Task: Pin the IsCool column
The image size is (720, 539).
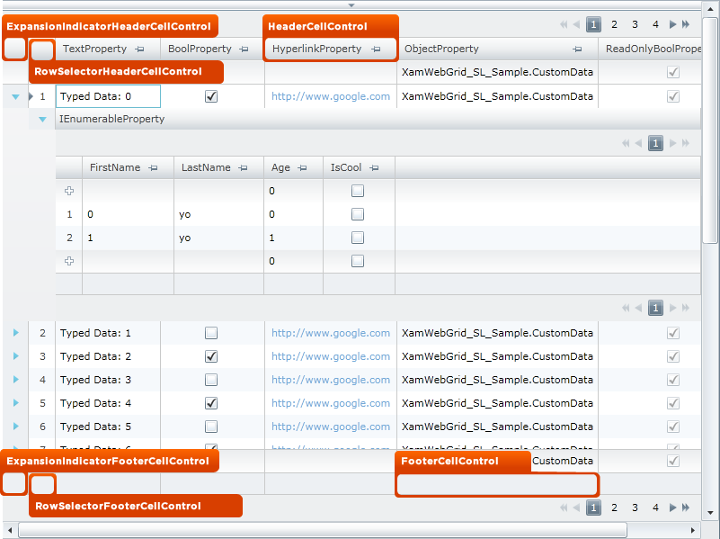Action: point(375,168)
